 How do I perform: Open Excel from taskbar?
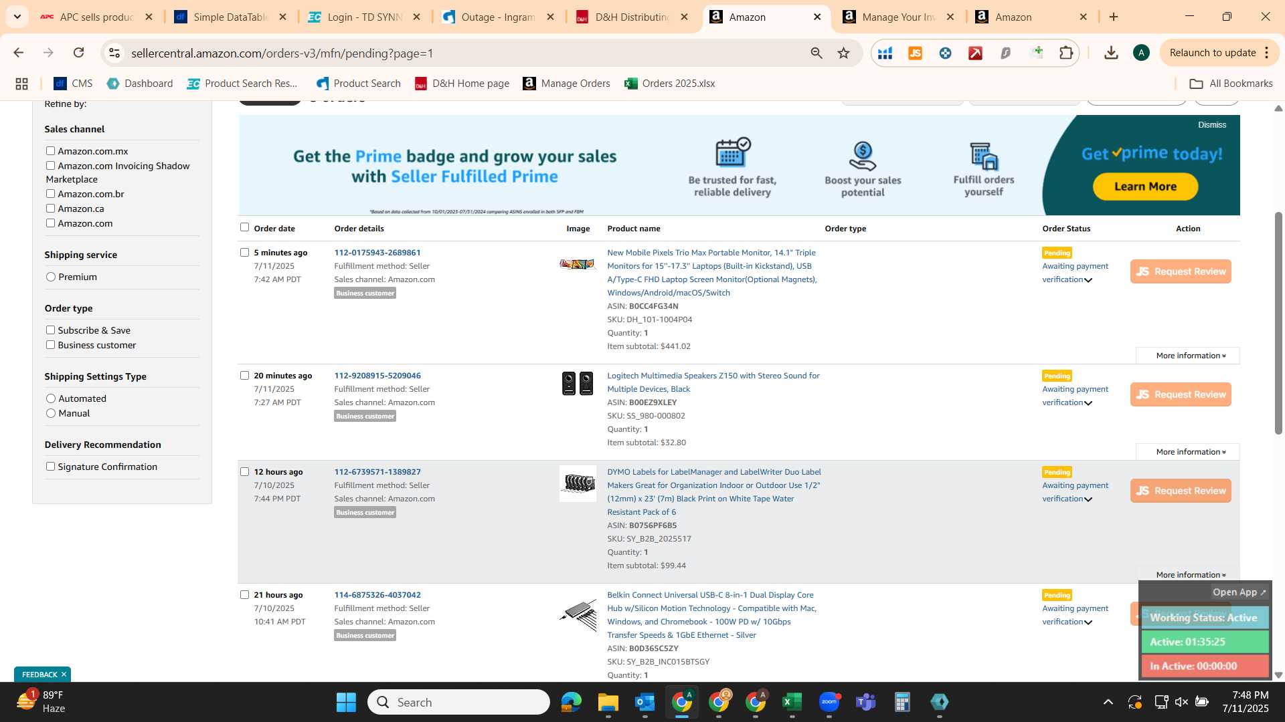[x=792, y=702]
